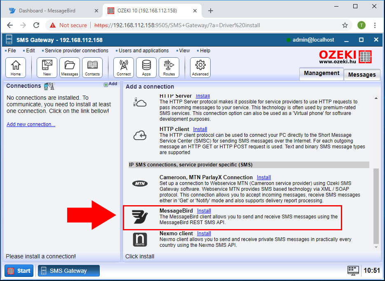Close the SMS Gateway inner window

pyautogui.click(x=376, y=40)
